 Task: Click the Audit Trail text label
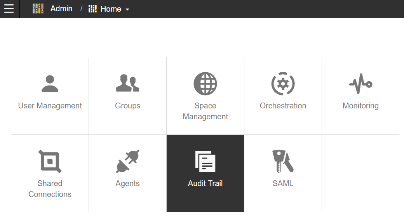[205, 183]
